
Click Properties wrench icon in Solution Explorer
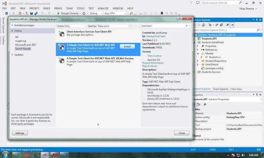tap(227, 25)
